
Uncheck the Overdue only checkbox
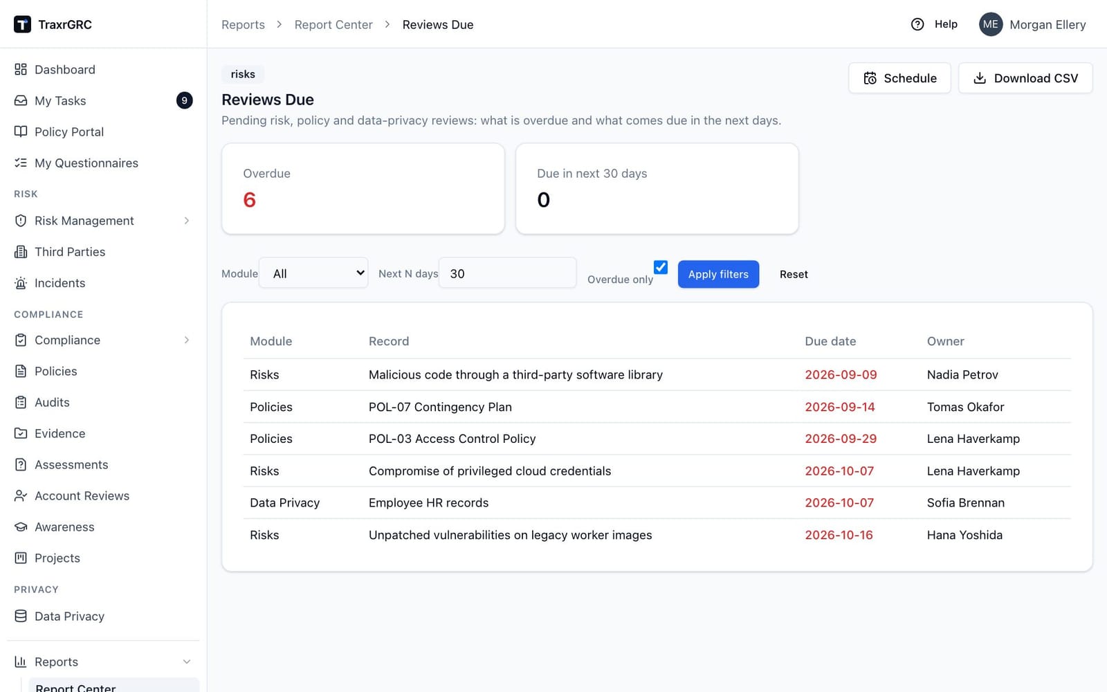coord(661,267)
